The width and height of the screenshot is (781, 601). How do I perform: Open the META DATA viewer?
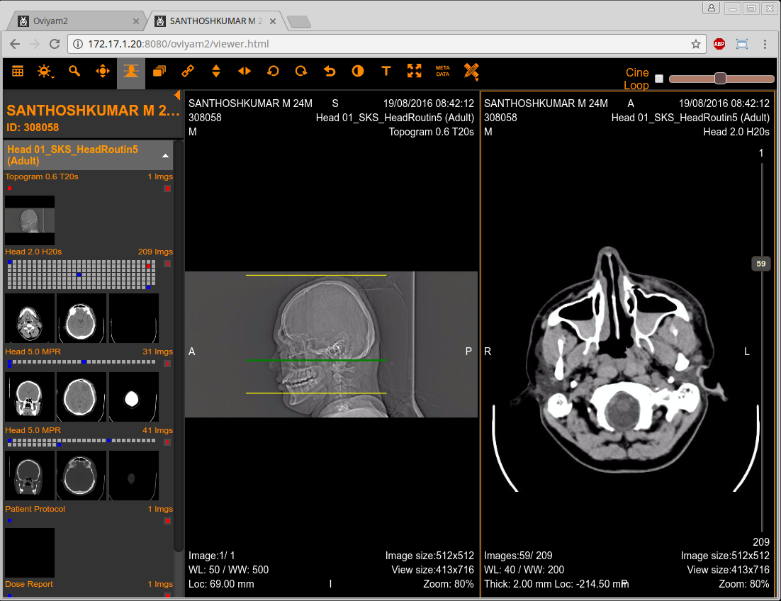(x=443, y=71)
